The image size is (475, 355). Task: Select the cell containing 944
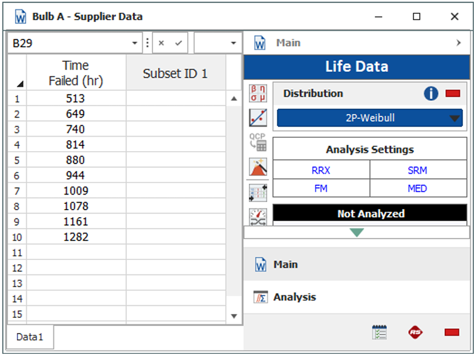(x=76, y=175)
